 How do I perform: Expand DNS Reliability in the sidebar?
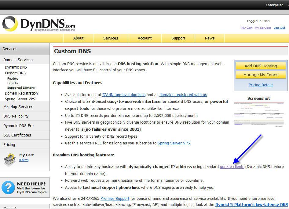pos(25,116)
